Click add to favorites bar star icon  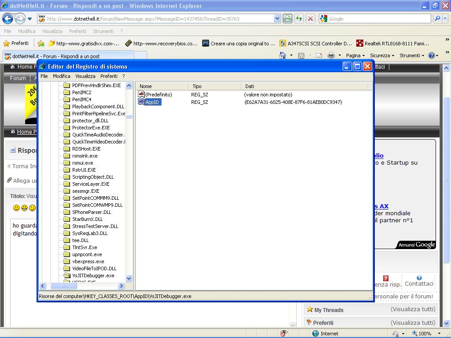click(41, 44)
